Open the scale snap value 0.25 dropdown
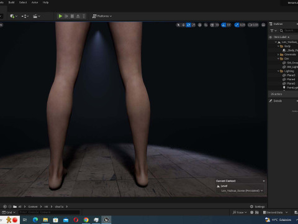The image size is (298, 224). (x=242, y=25)
